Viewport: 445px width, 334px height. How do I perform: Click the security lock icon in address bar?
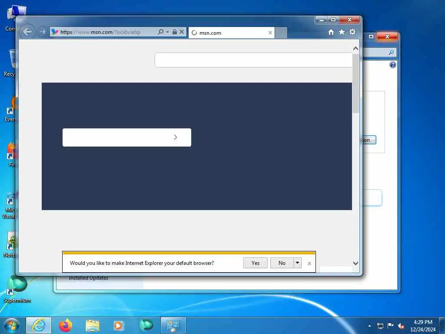175,32
